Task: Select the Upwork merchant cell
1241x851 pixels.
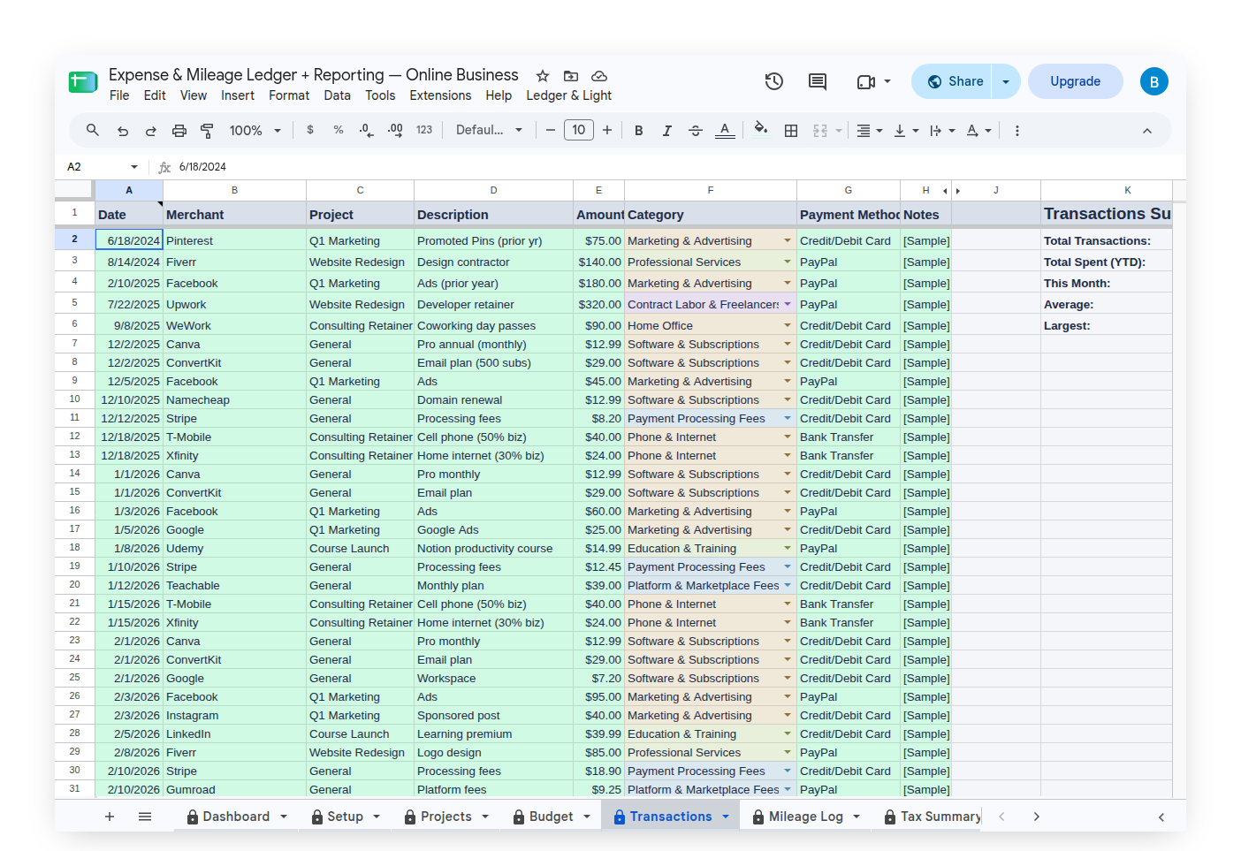Action: coord(235,304)
